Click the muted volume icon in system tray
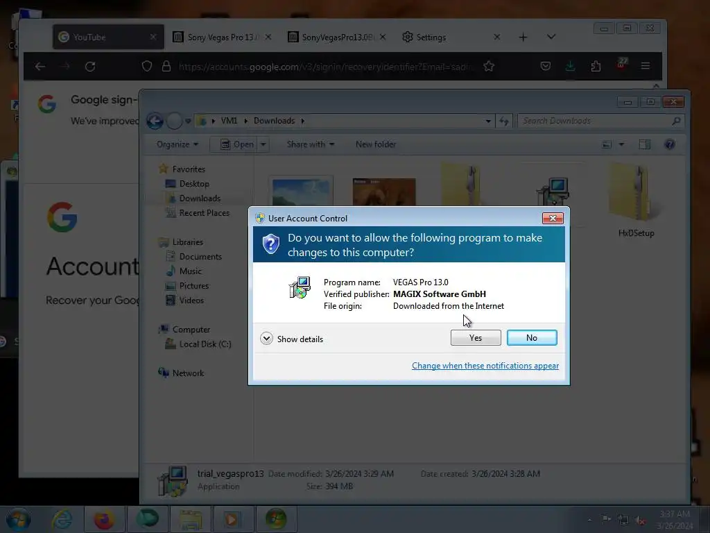 pos(640,520)
